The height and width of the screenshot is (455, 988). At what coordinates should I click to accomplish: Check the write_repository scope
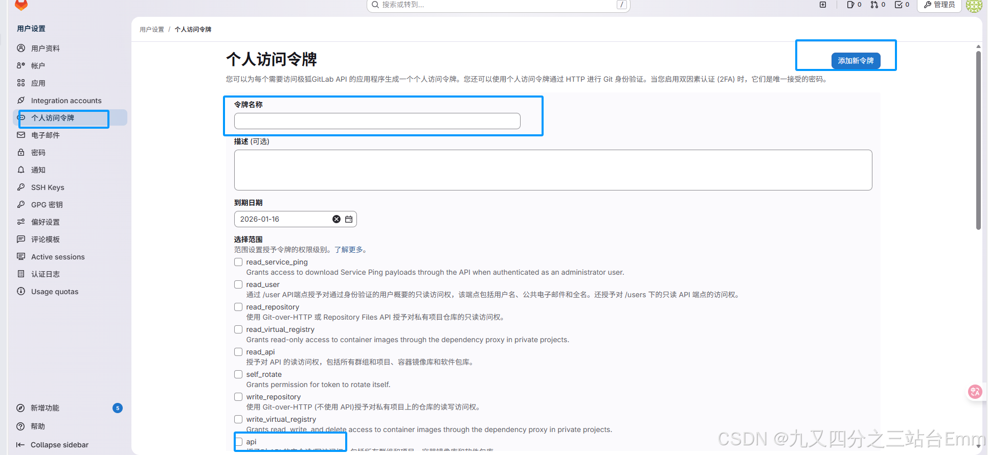click(x=238, y=397)
